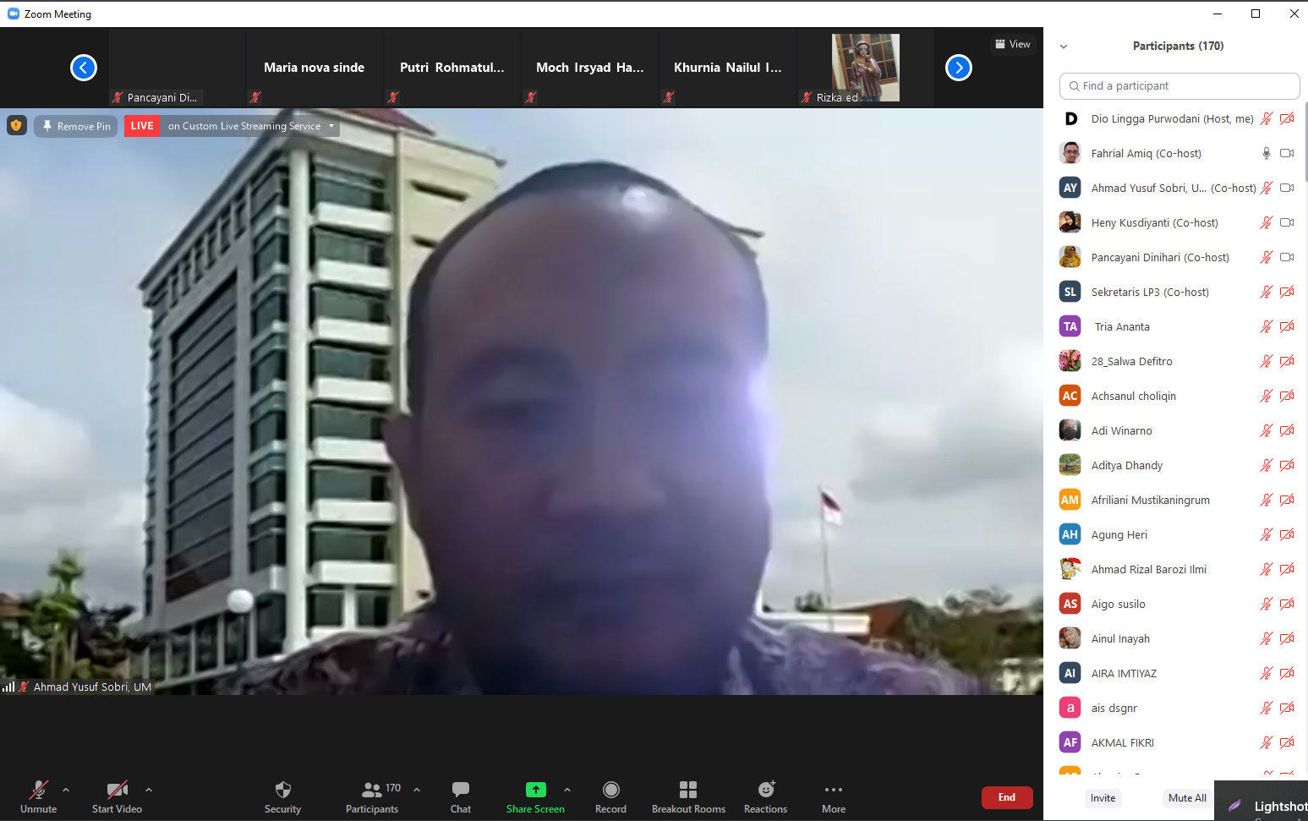This screenshot has height=821, width=1308.
Task: Click muted mic icon for Afriliani Mustikaningrum
Action: click(1267, 500)
